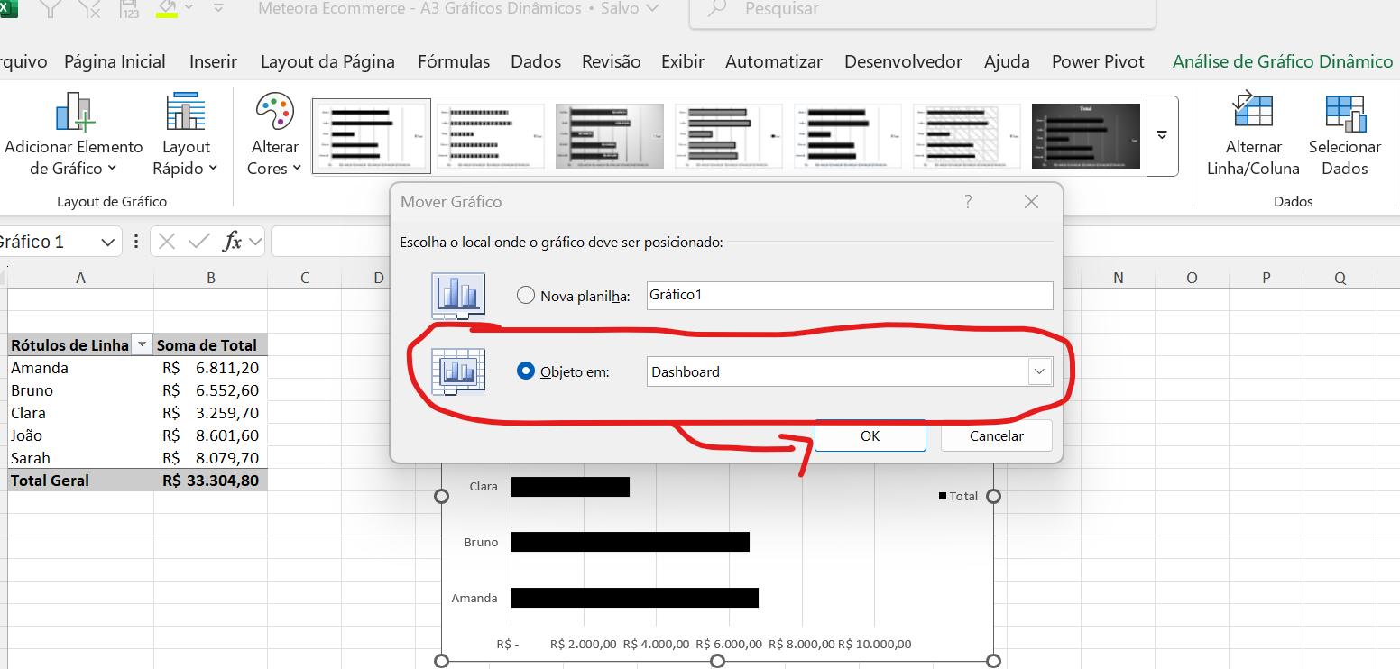The height and width of the screenshot is (669, 1400).
Task: Switch to the Inserir ribbon tab
Action: click(x=213, y=61)
